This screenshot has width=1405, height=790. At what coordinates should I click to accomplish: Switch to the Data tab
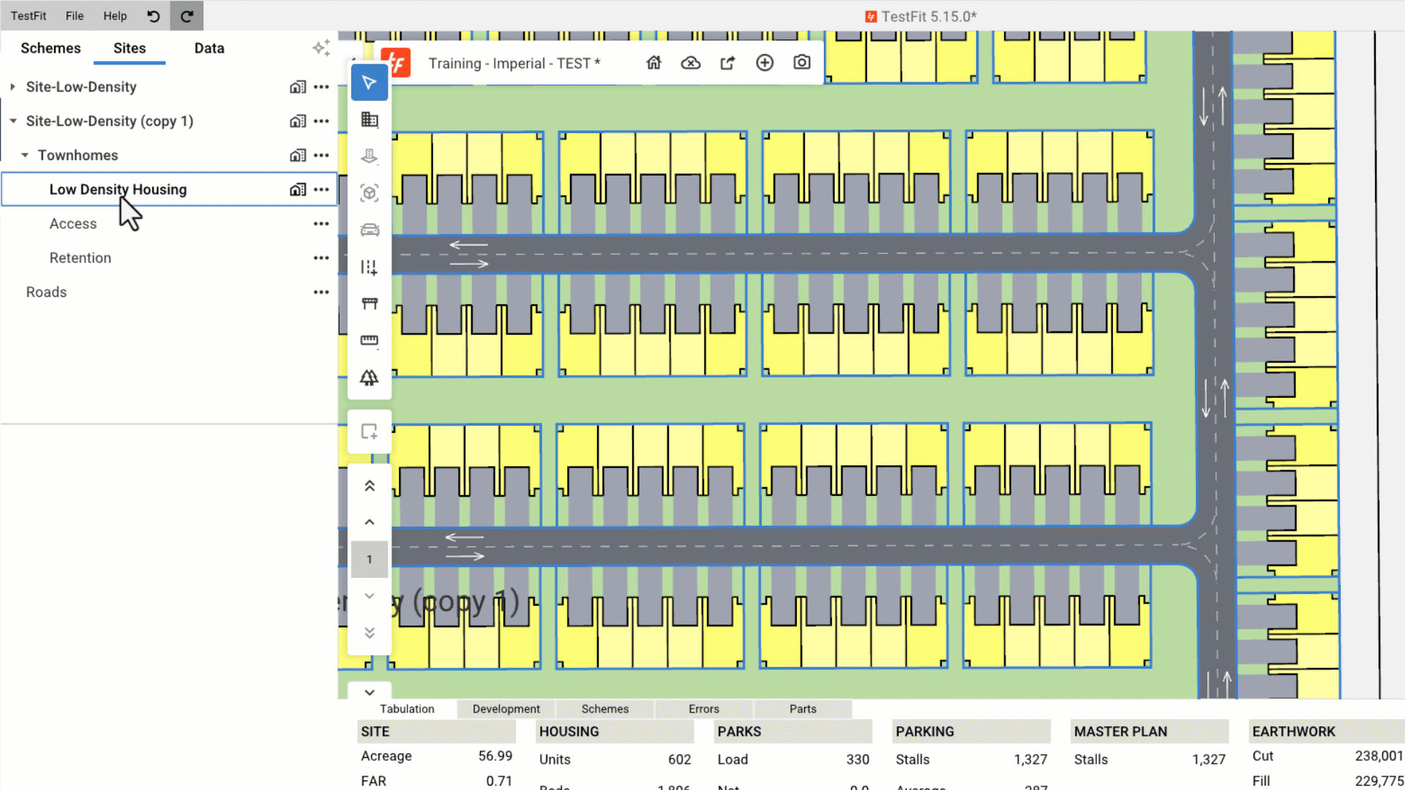pos(209,48)
